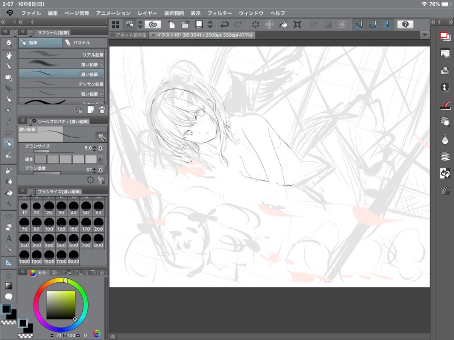Choose the 粗い鉛筆 sub tool
The width and height of the screenshot is (454, 340).
point(61,93)
